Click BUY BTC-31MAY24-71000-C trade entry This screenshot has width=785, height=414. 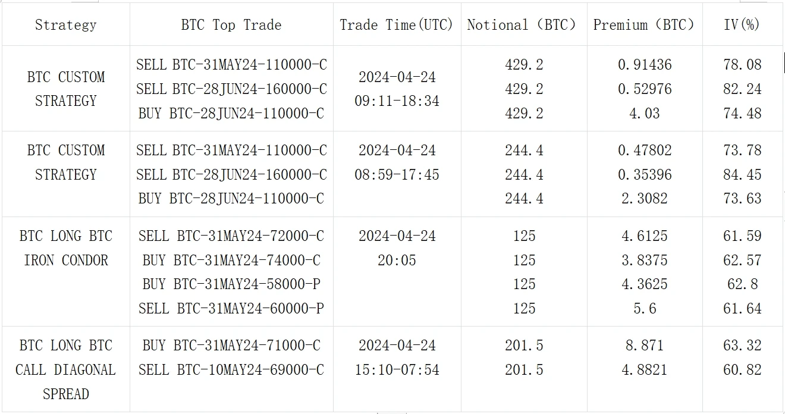(231, 345)
